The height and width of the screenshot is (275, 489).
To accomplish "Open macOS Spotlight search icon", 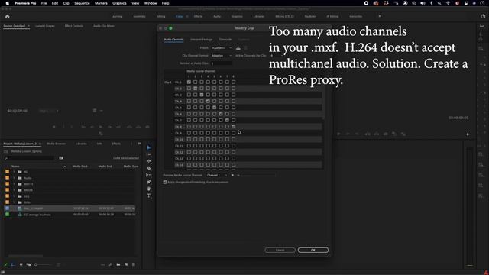I will click(439, 3).
